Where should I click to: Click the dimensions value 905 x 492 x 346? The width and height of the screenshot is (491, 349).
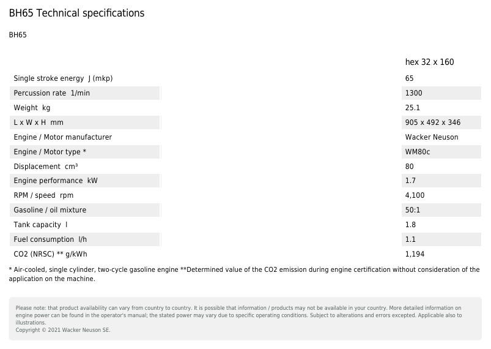click(x=432, y=122)
